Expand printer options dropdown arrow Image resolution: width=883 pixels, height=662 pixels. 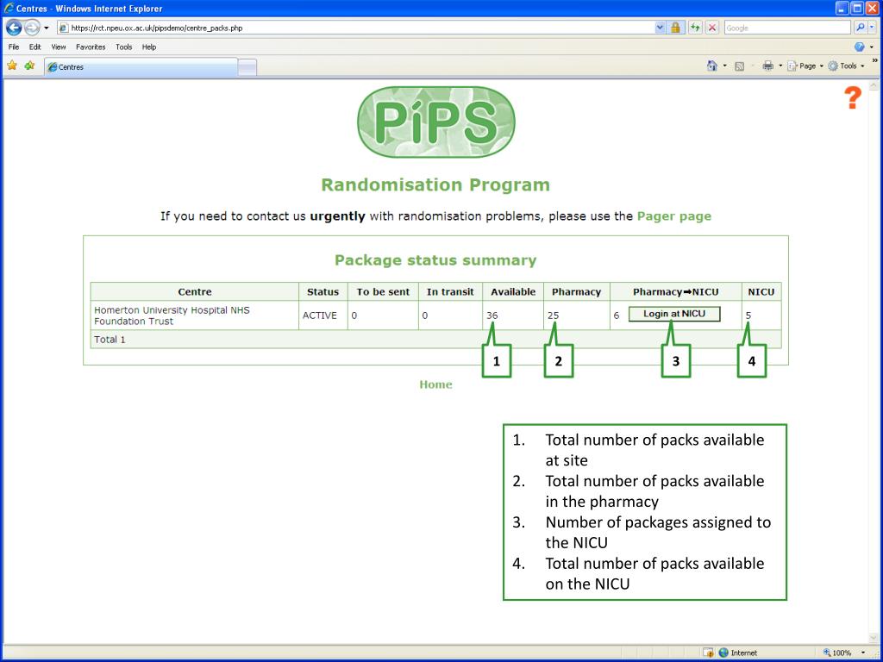pos(780,66)
